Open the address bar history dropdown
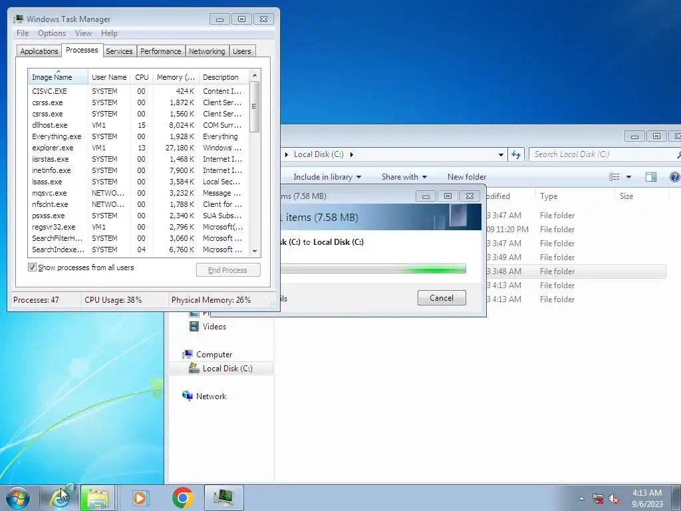681x511 pixels. click(x=501, y=154)
